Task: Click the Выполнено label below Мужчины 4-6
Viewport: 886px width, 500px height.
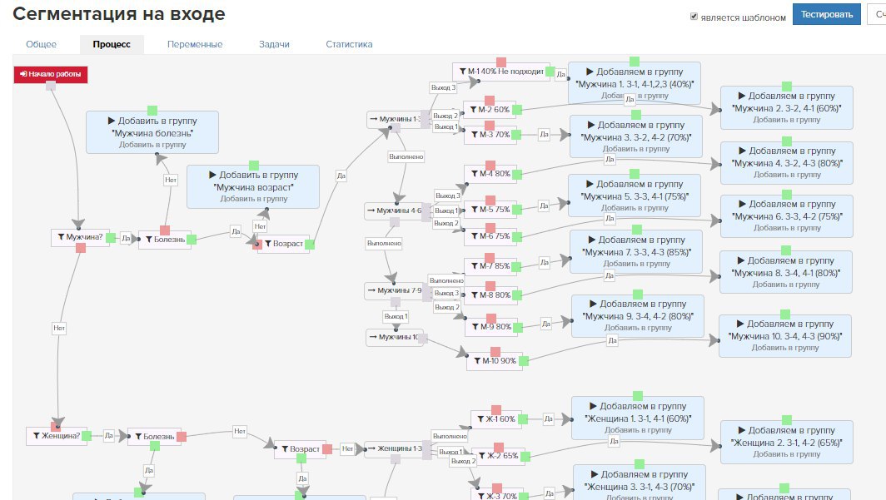Action: click(x=384, y=244)
